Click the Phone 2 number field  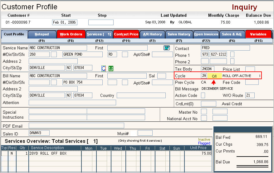click(218, 61)
